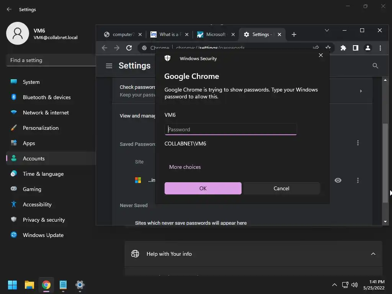Open volume control tray icon
Screen dimensions: 392x294
pyautogui.click(x=354, y=285)
